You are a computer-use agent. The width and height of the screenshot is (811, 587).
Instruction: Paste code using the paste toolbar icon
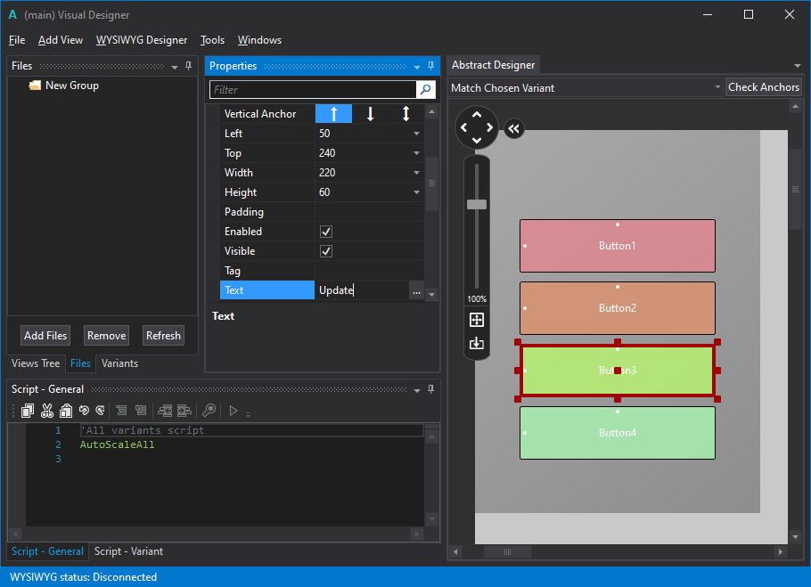67,410
